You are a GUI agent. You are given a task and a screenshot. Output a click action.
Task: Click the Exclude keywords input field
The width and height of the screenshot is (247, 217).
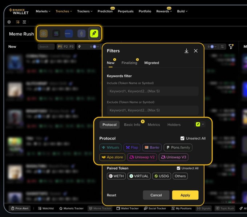click(153, 110)
